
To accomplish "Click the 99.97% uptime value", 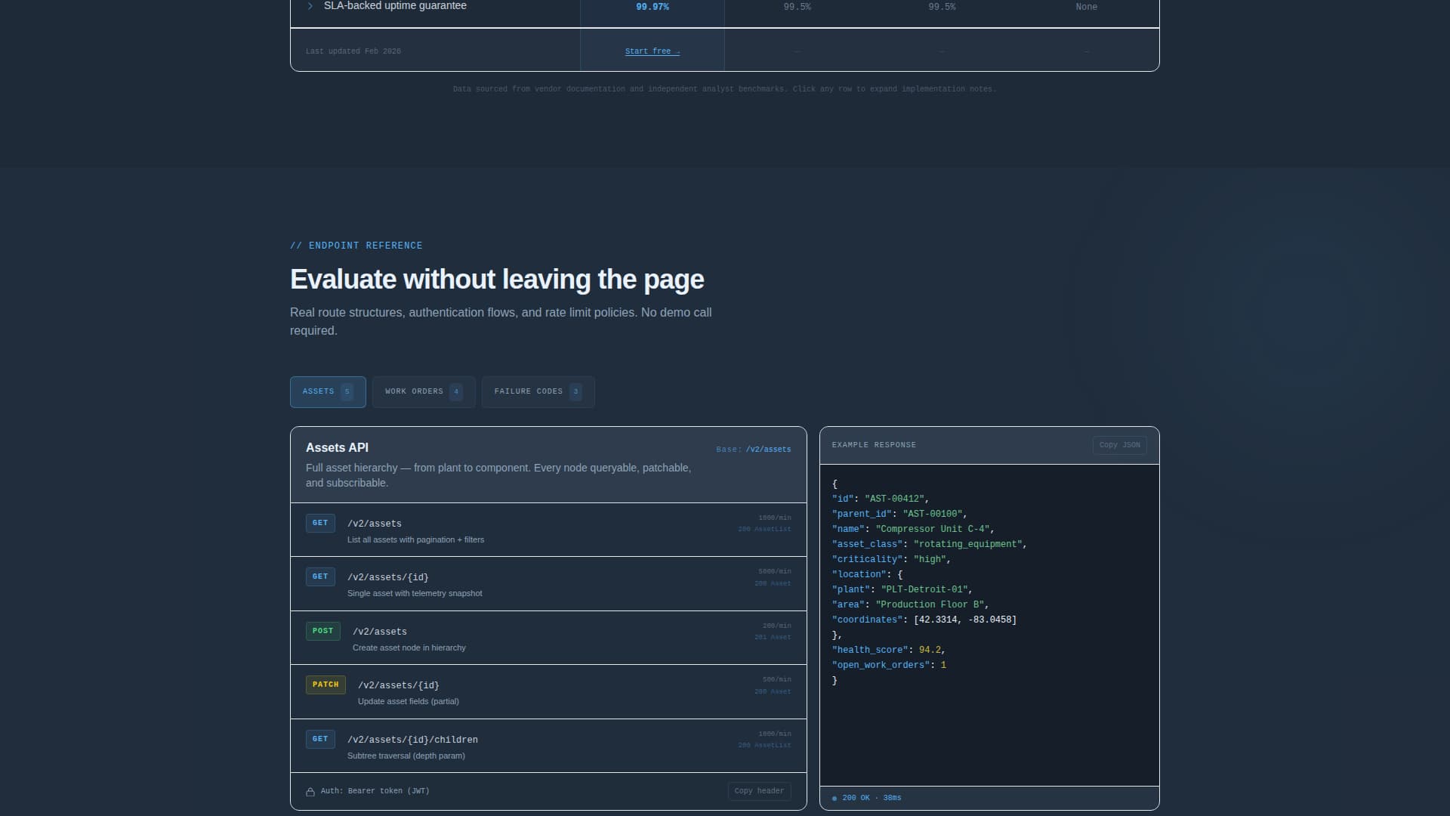I will [x=652, y=7].
